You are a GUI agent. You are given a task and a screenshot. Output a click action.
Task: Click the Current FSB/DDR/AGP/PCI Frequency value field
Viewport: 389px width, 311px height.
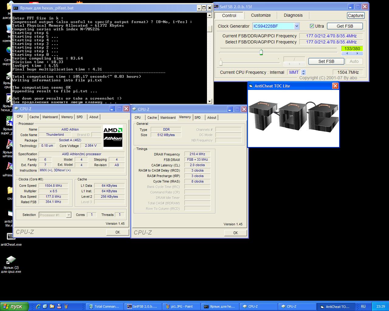(x=331, y=36)
